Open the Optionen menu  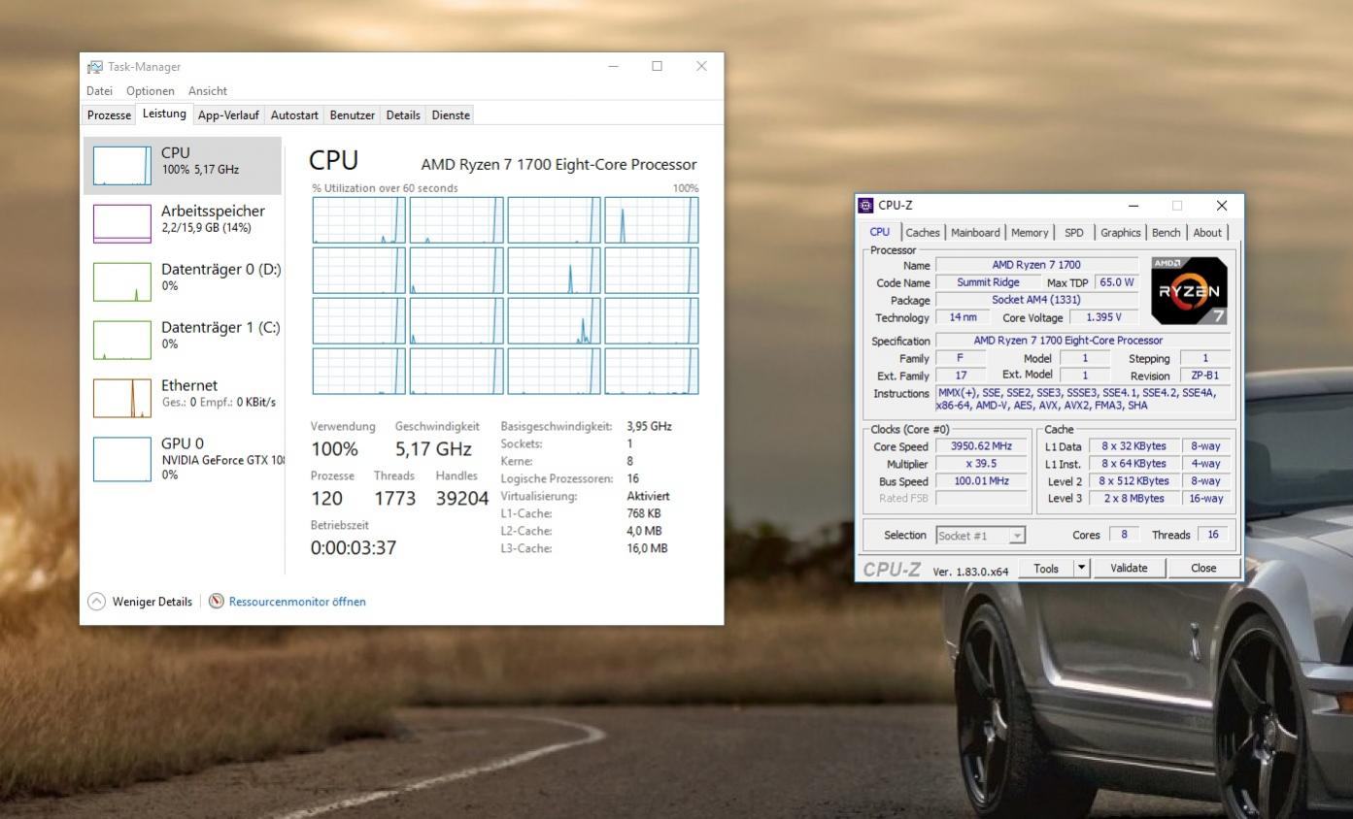point(151,90)
